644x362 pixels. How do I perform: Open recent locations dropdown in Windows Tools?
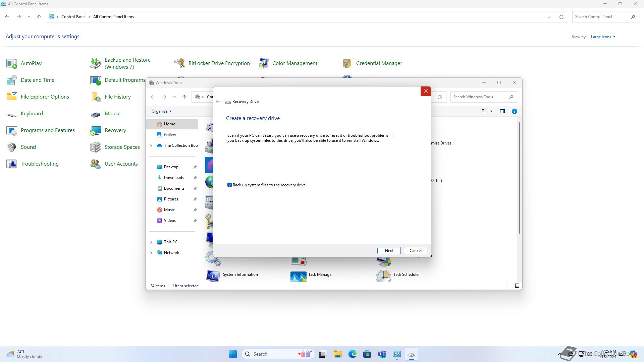pos(174,97)
